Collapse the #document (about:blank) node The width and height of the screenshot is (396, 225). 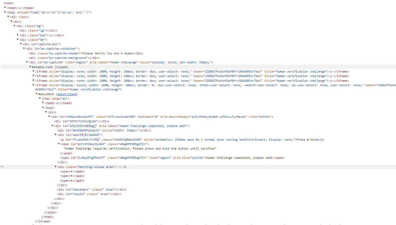click(x=36, y=94)
